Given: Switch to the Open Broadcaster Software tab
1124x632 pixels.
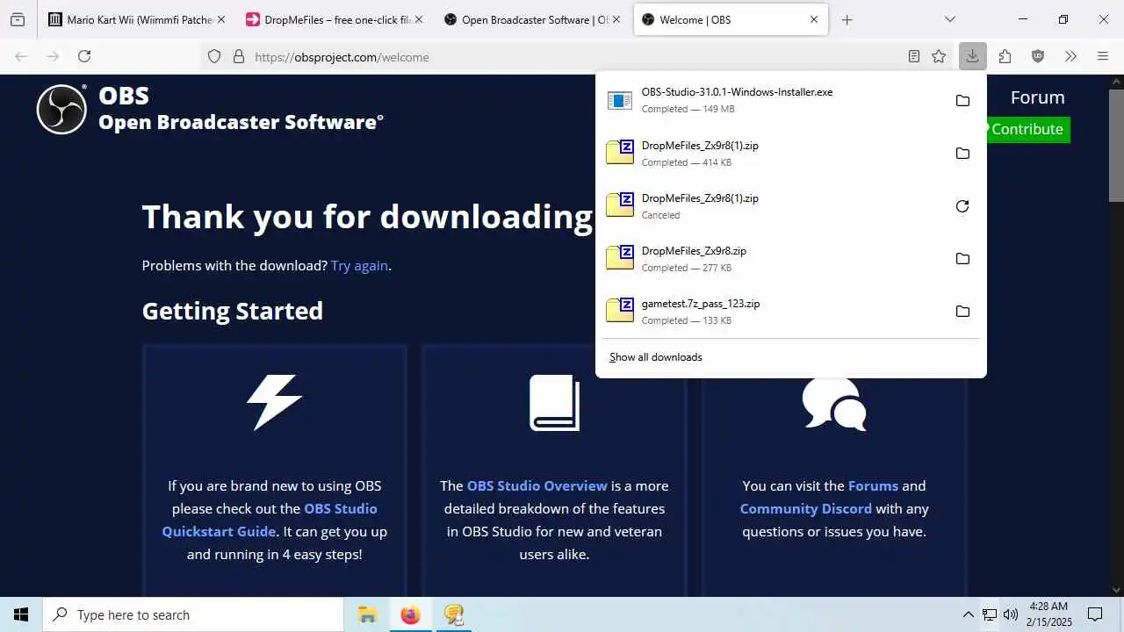Looking at the screenshot, I should [x=531, y=19].
